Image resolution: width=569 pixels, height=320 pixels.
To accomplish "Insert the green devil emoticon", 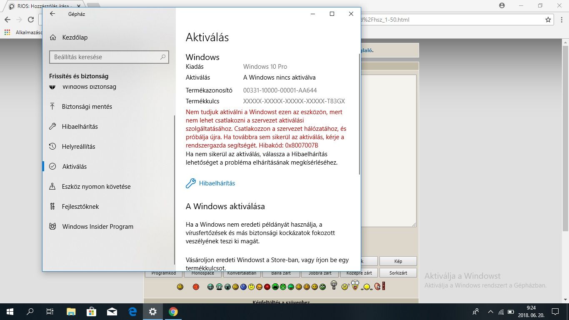I will (283, 287).
